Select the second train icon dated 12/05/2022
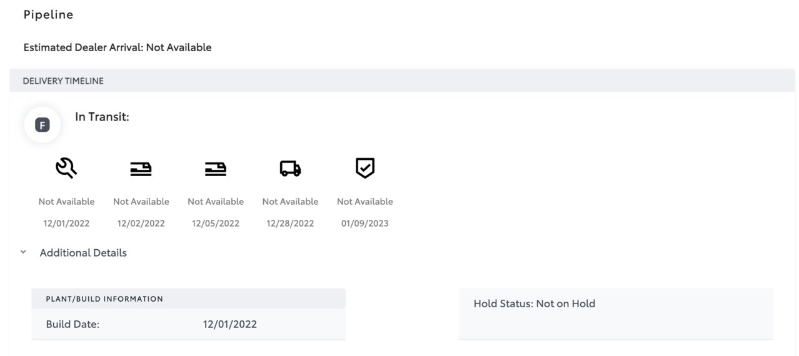799x356 pixels. [216, 169]
